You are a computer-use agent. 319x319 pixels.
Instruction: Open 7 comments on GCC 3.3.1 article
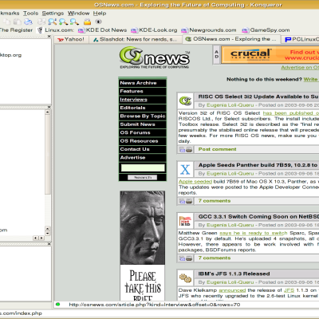pyautogui.click(x=215, y=258)
